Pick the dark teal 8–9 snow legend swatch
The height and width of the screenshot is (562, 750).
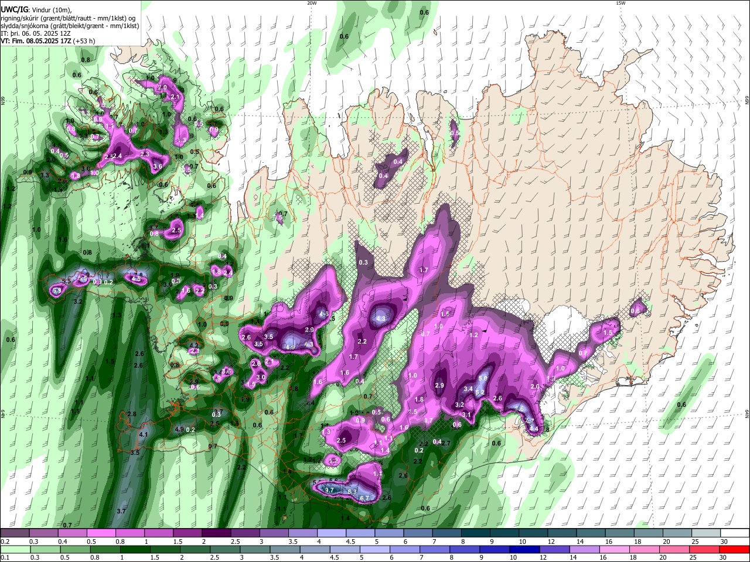coord(476,533)
